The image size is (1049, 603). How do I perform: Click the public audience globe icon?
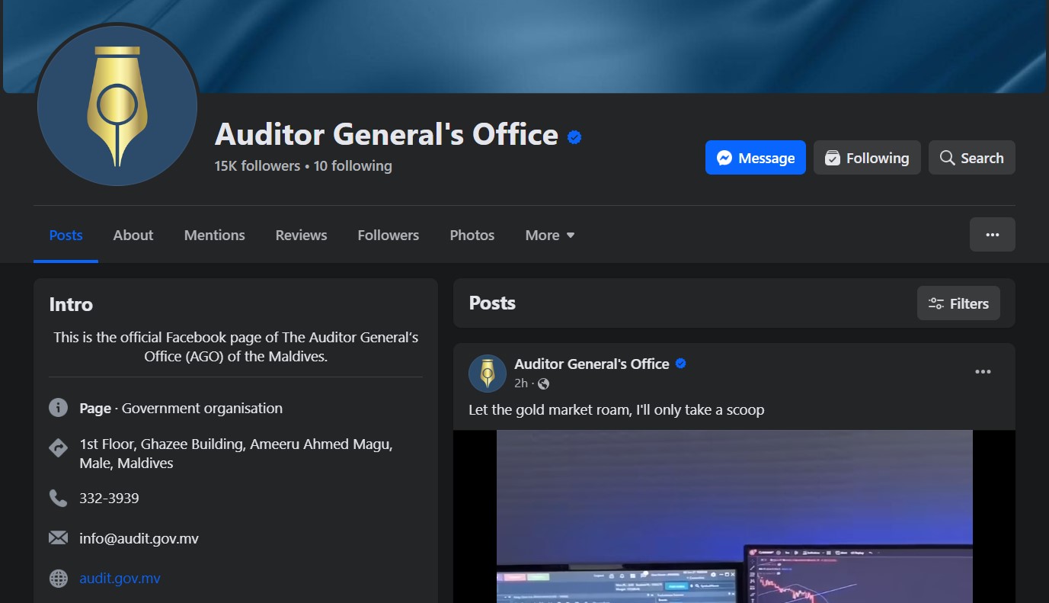[x=543, y=383]
